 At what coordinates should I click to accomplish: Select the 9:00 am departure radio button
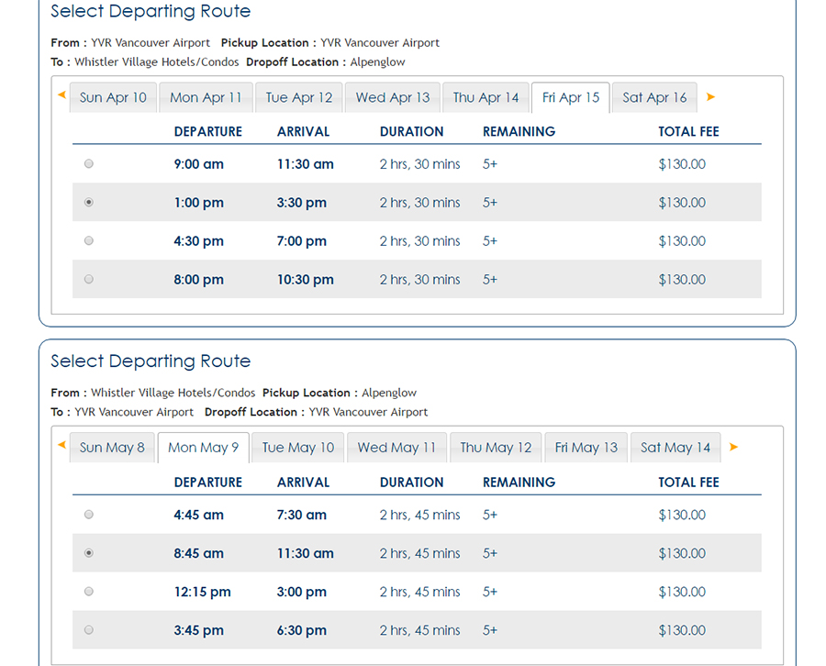click(89, 164)
